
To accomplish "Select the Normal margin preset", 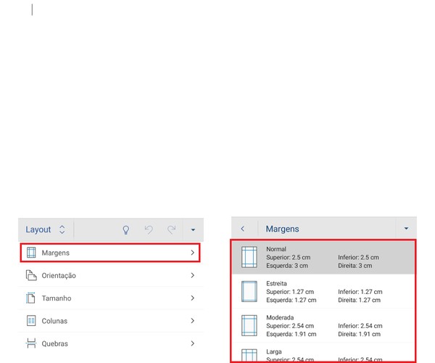I will pyautogui.click(x=323, y=257).
